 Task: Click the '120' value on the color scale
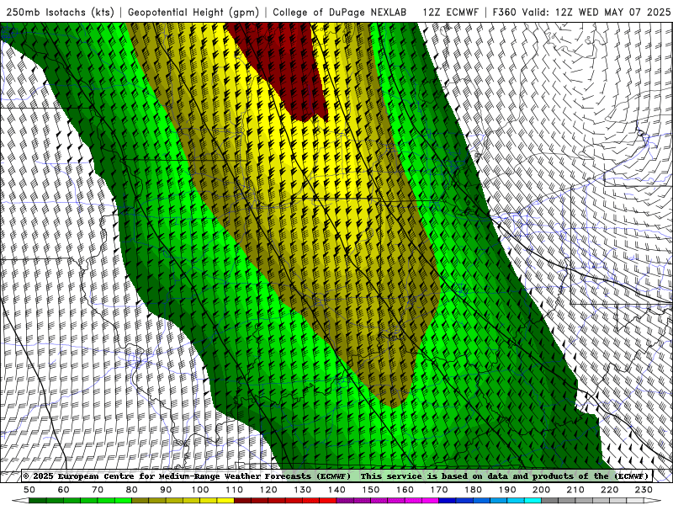pyautogui.click(x=268, y=490)
